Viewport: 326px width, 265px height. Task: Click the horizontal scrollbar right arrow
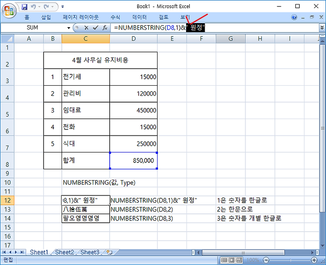(312, 252)
